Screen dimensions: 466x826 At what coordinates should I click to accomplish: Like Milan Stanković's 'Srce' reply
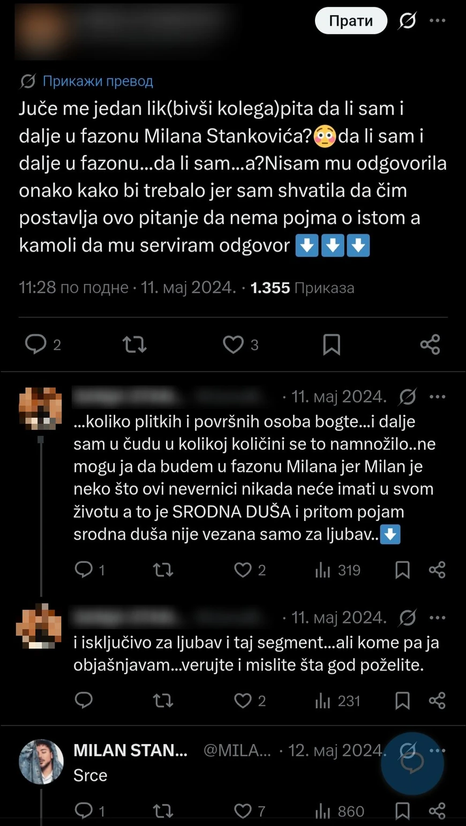[x=244, y=810]
